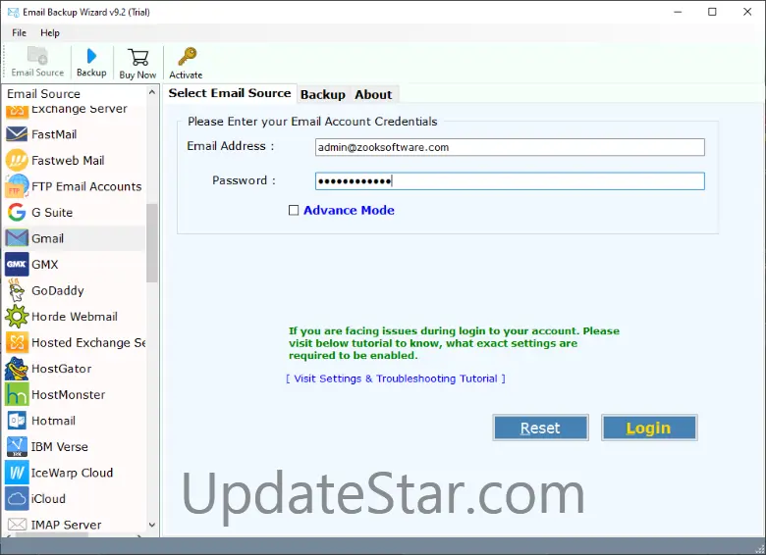Select Gmail entry text
The image size is (766, 555).
(x=47, y=238)
